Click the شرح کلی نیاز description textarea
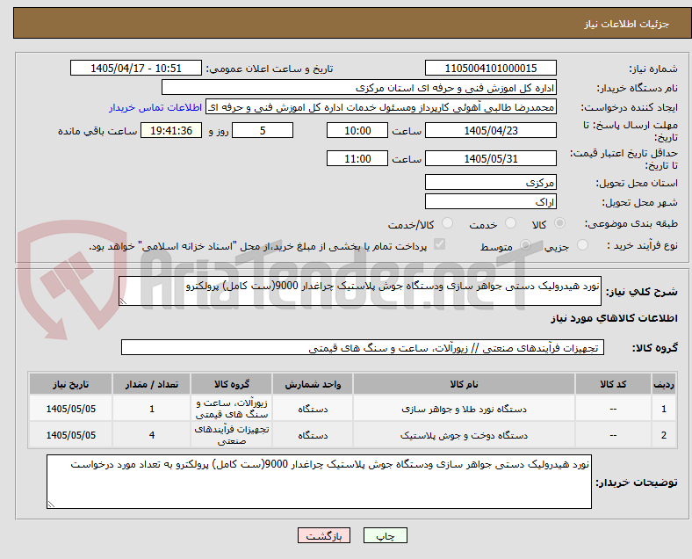692x559 pixels. 360,291
